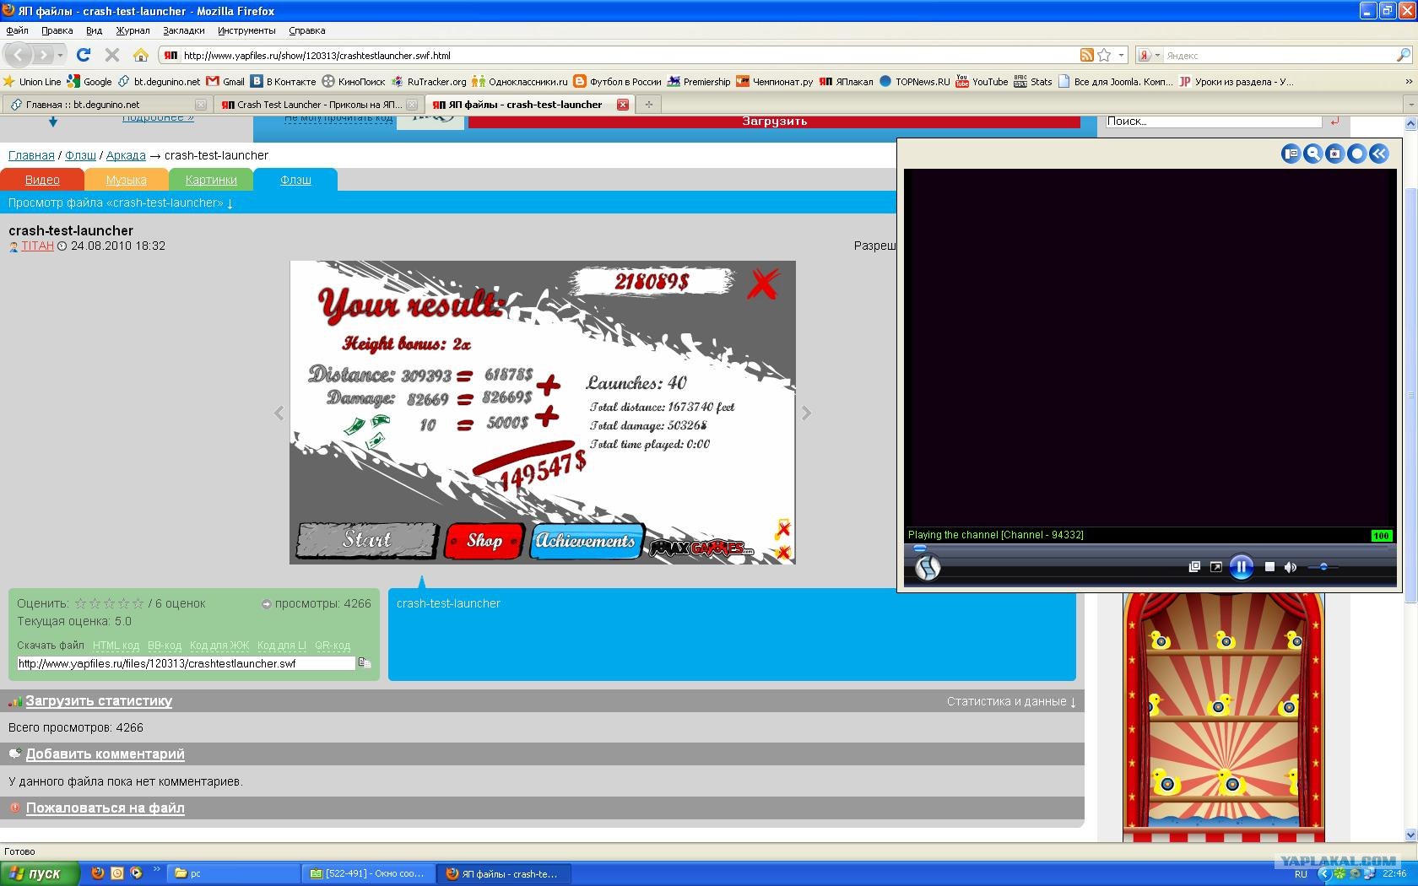Screen dimensions: 1418x886
Task: Bookmark this page with the star icon
Action: coord(1104,55)
